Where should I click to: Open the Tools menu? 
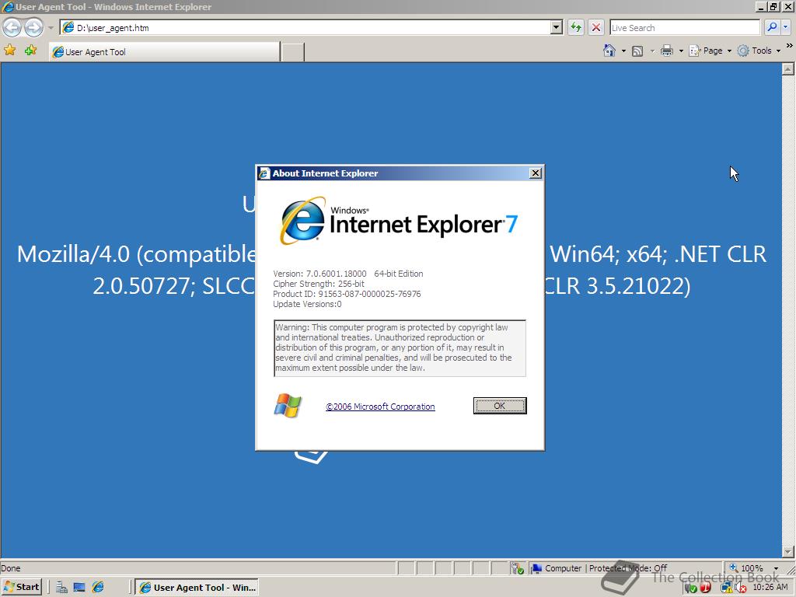(x=759, y=51)
